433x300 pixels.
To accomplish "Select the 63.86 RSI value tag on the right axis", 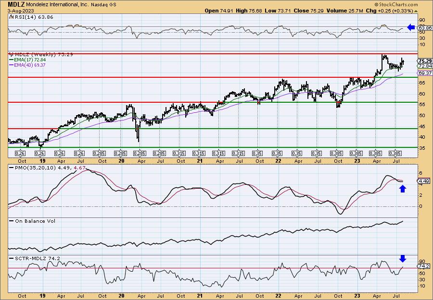I will click(x=425, y=28).
